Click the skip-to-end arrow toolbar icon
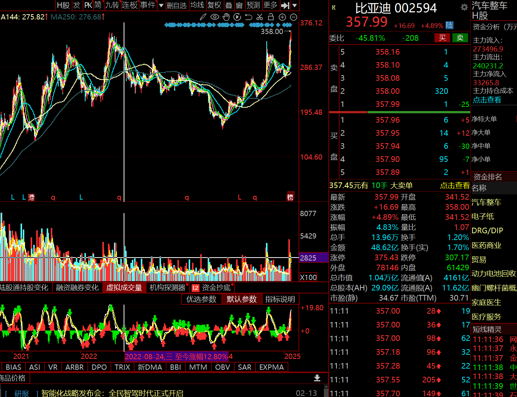This screenshot has width=517, height=397. [285, 5]
